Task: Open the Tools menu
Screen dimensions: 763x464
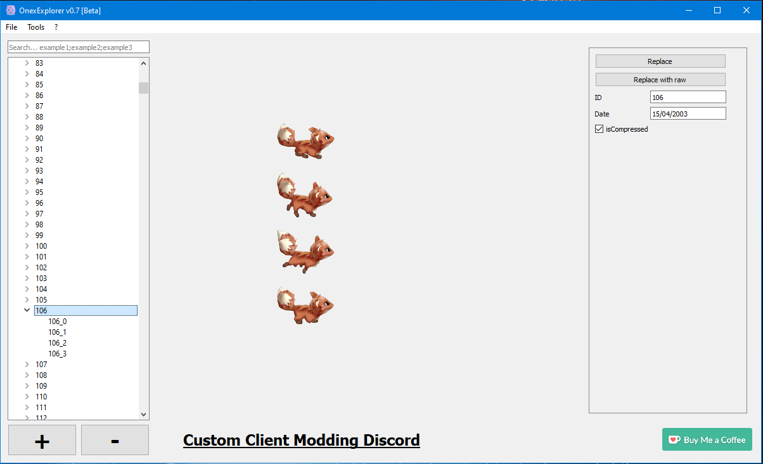Action: point(36,27)
